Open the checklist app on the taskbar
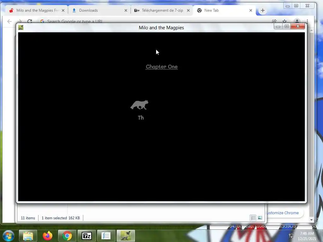 click(x=106, y=236)
